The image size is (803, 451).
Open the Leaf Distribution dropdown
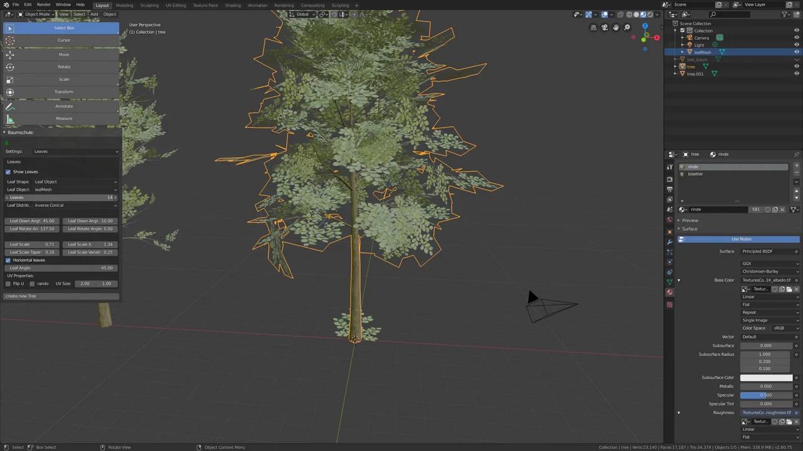click(x=75, y=205)
